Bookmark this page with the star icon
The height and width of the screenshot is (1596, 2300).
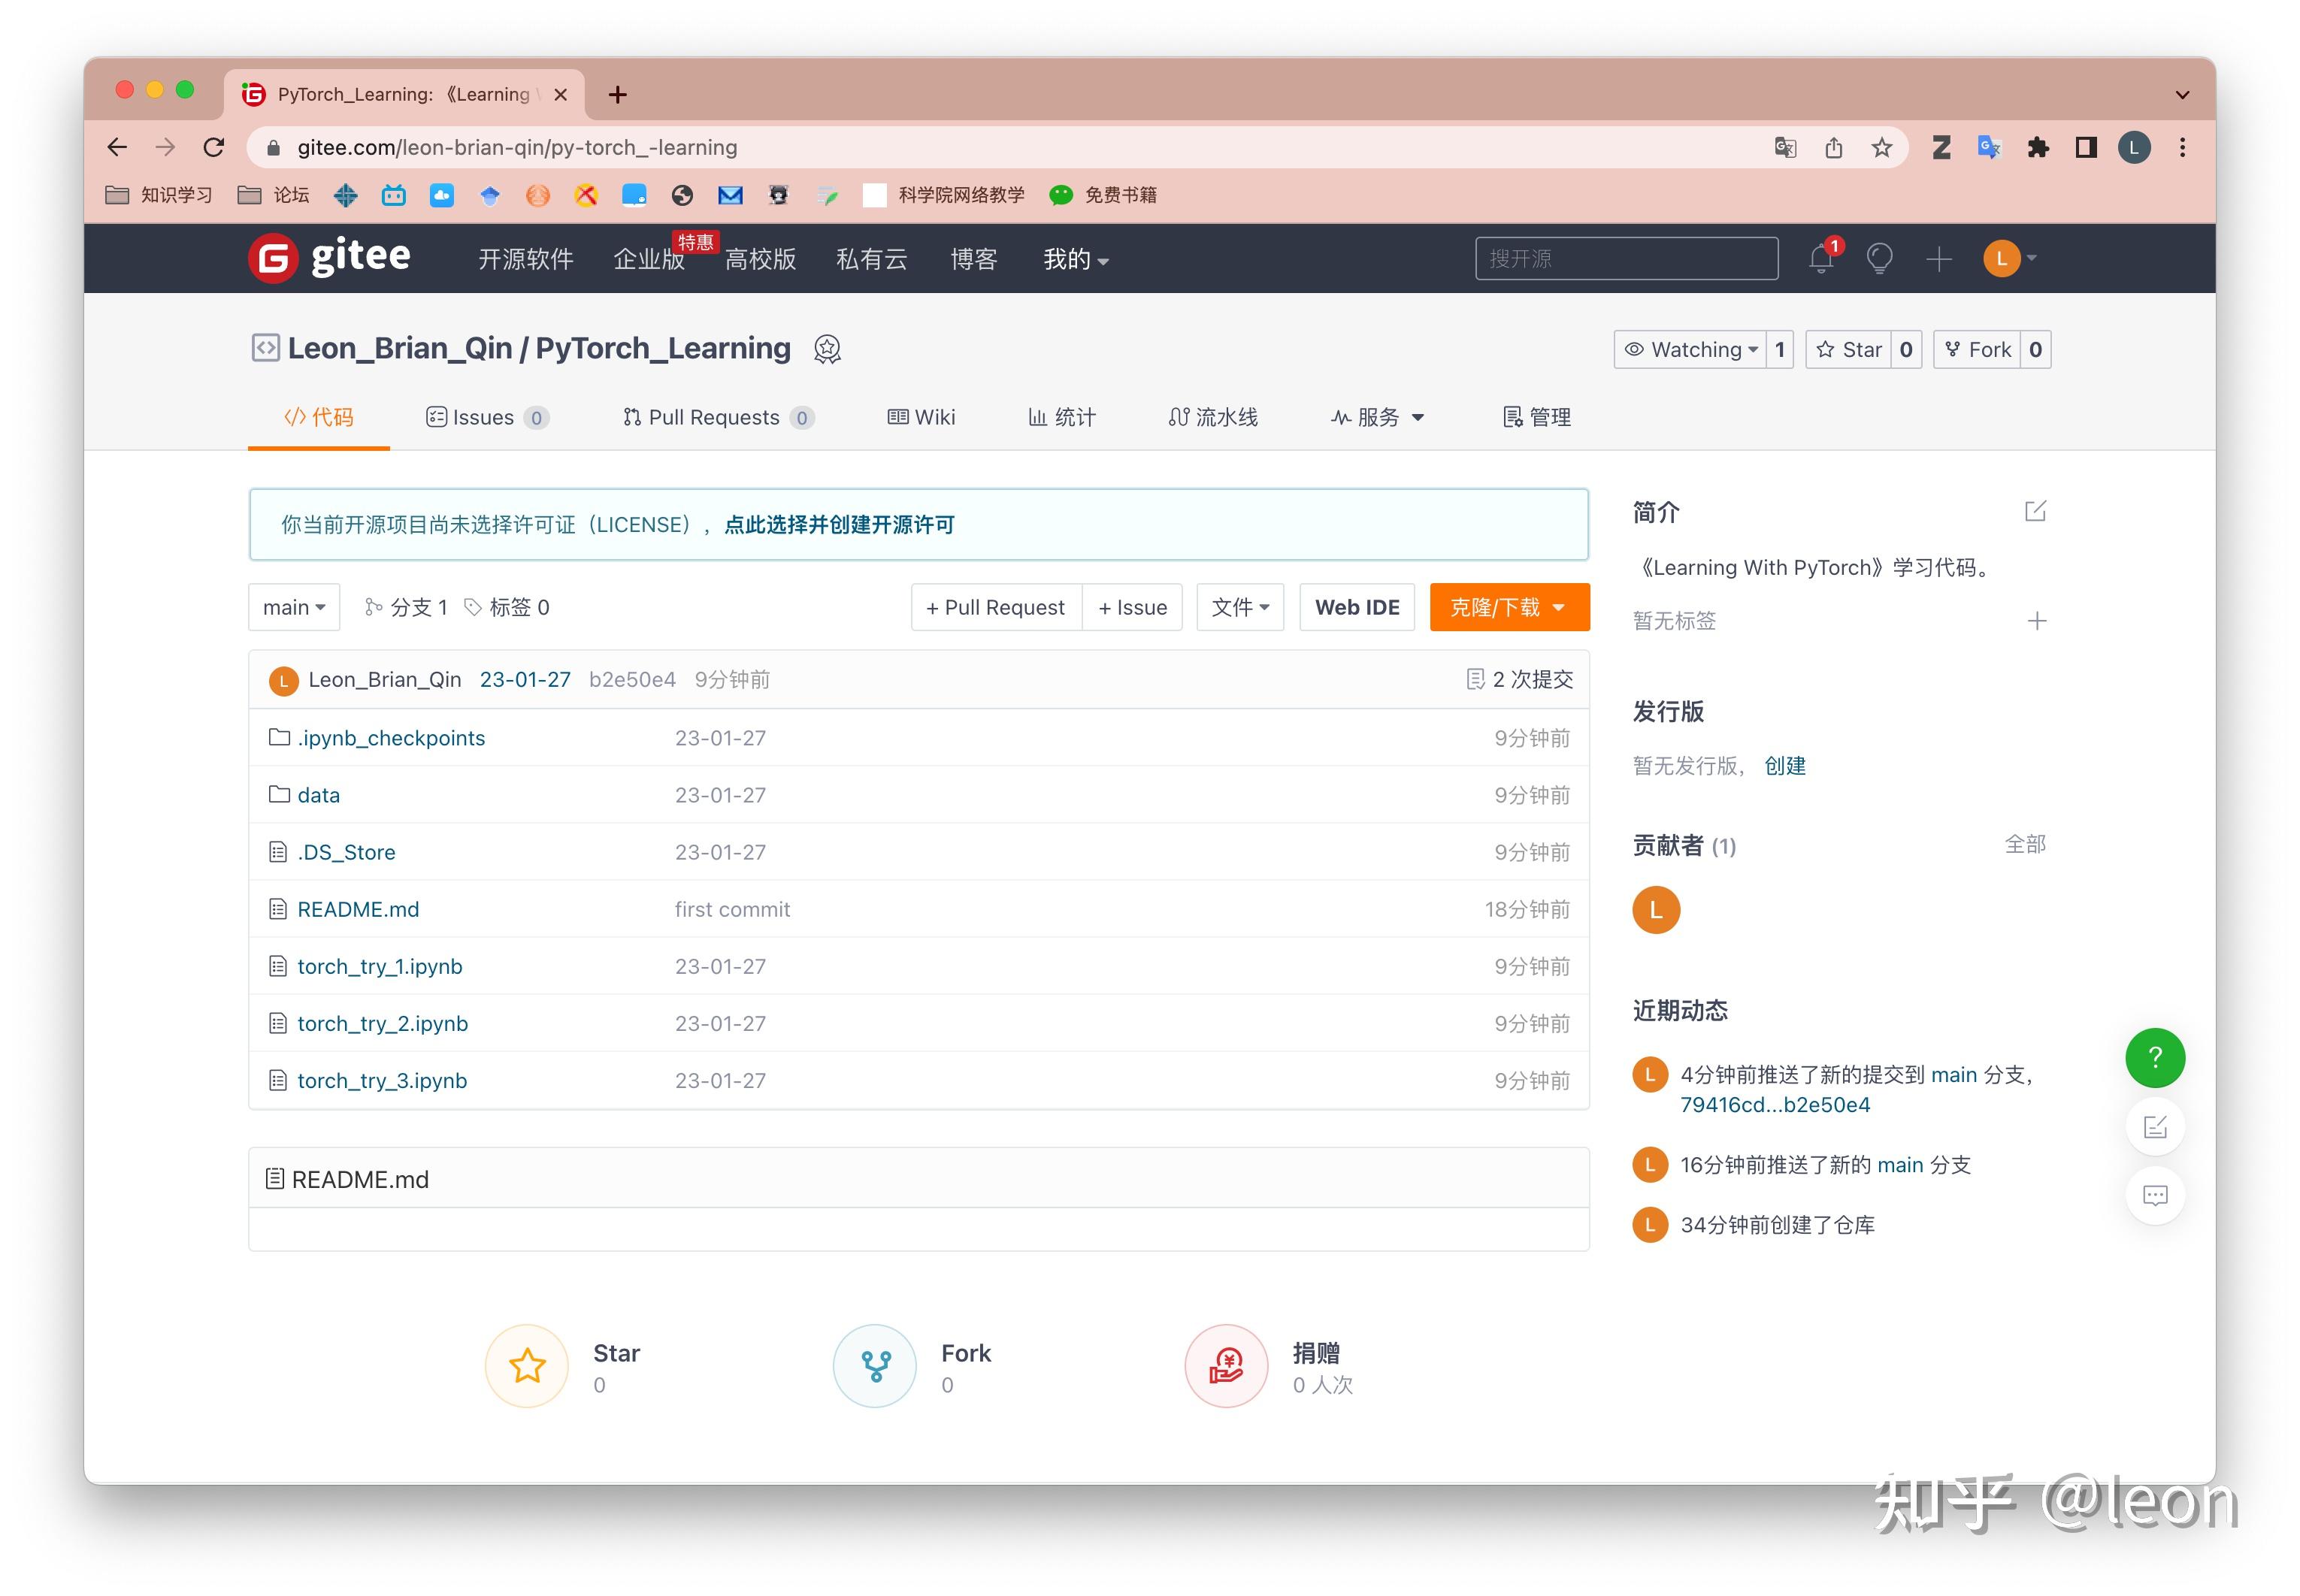click(x=1881, y=148)
